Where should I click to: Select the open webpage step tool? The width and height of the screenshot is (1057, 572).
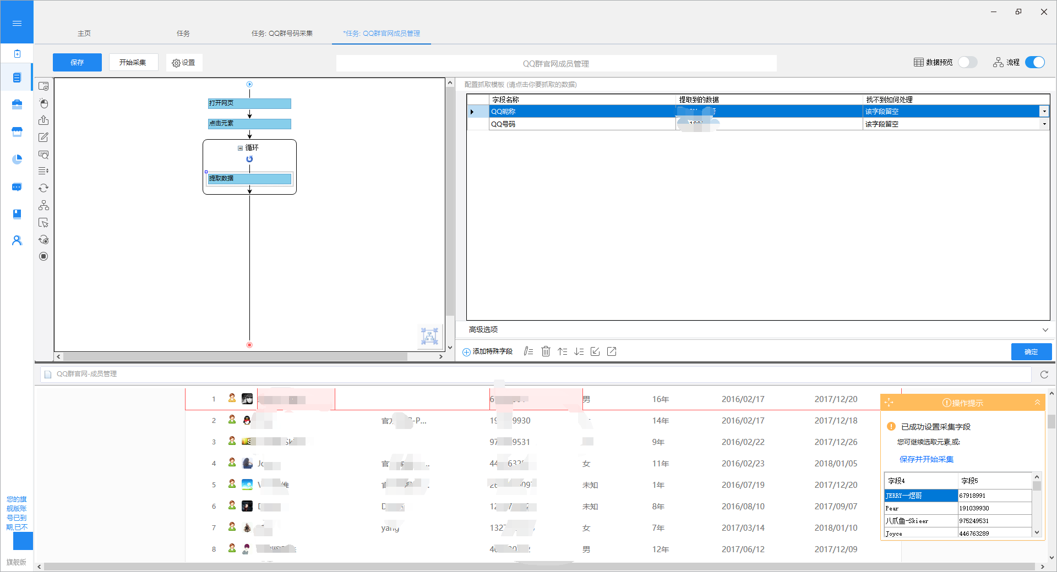(x=43, y=86)
